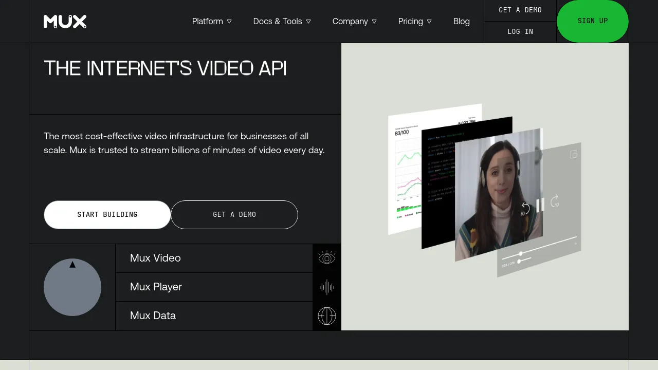Expand the Pricing menu

point(415,22)
